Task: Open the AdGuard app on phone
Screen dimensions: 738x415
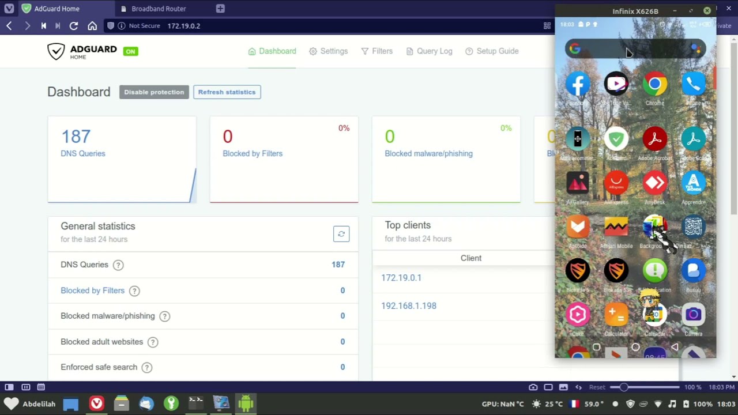Action: click(x=616, y=139)
